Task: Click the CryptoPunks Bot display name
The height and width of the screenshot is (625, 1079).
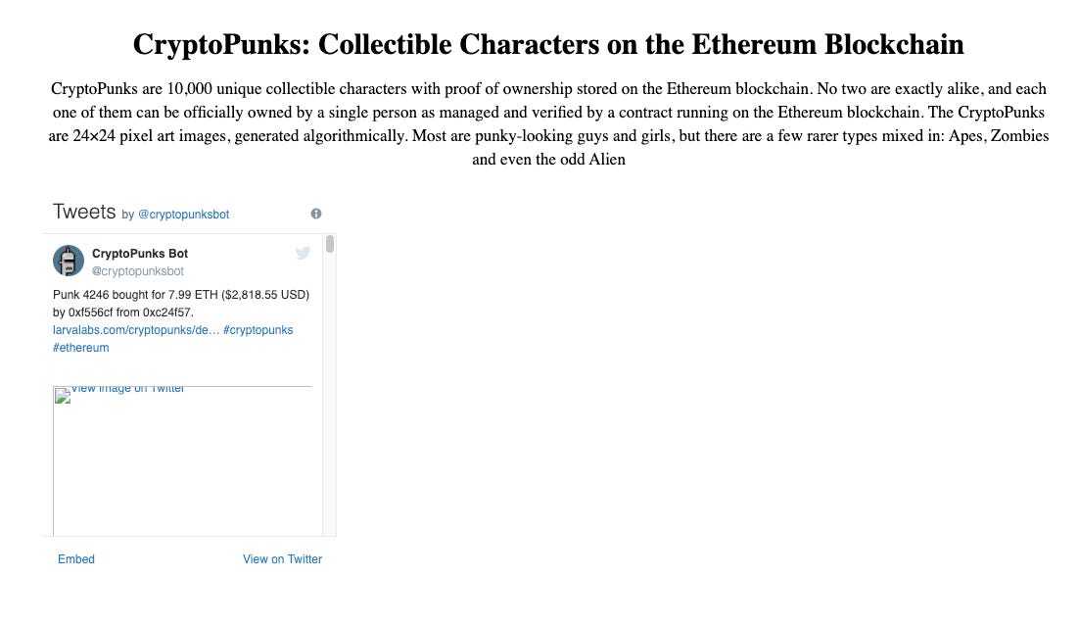Action: pos(140,254)
